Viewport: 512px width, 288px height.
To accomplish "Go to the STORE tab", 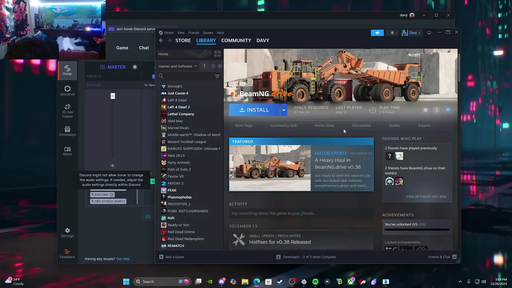I will coord(183,40).
